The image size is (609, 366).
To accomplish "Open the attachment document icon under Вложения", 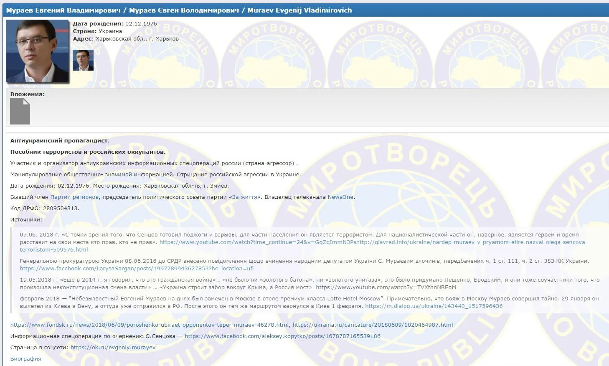I will pyautogui.click(x=20, y=111).
